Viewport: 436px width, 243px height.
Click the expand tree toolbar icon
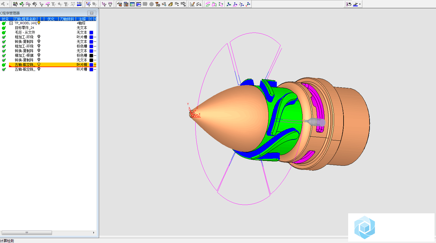pos(183,4)
